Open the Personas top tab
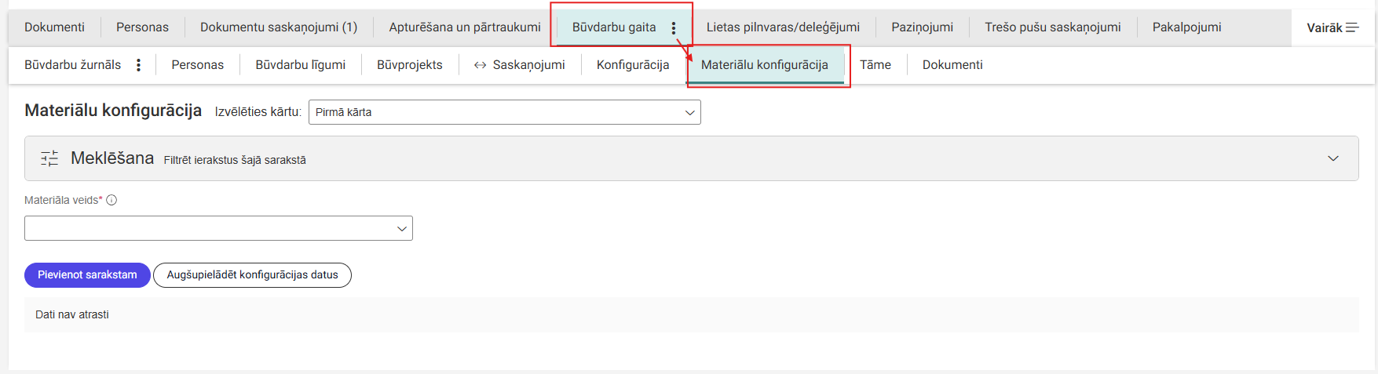1378x374 pixels. point(142,27)
